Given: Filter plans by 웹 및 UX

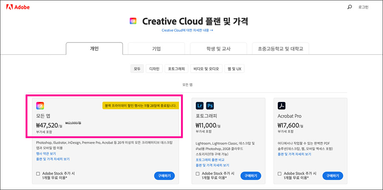Looking at the screenshot, I should click(234, 69).
